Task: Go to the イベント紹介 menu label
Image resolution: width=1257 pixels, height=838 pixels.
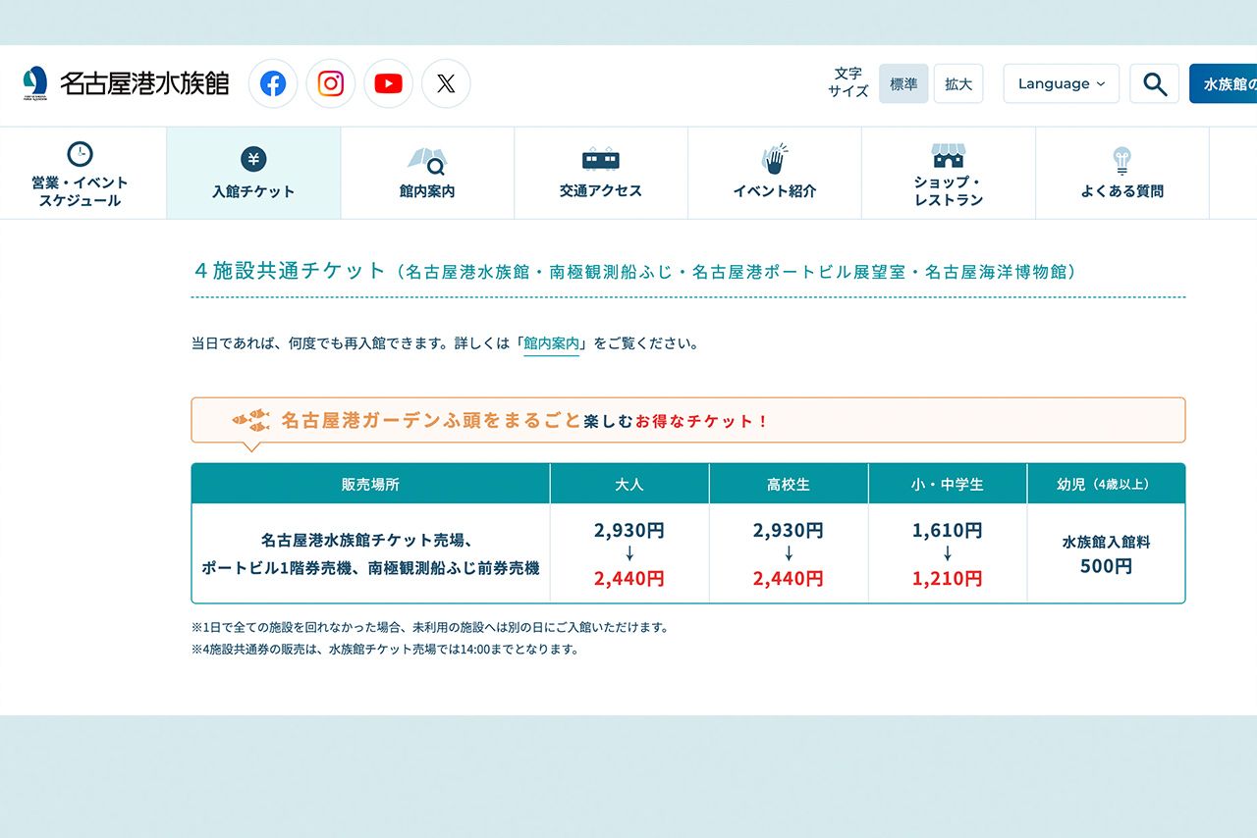Action: click(775, 191)
